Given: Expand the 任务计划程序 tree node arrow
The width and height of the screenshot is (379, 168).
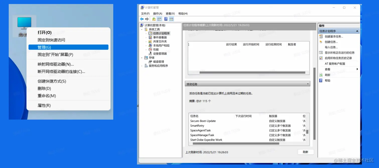Looking at the screenshot, I should [146, 33].
